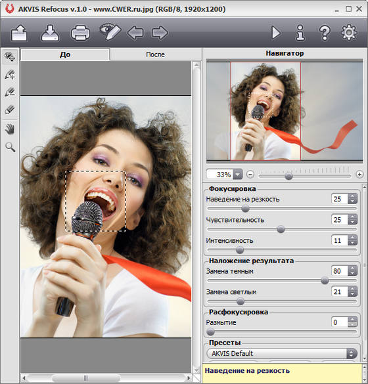This screenshot has width=368, height=384.
Task: Open preferences with the gear icon
Action: click(x=349, y=32)
